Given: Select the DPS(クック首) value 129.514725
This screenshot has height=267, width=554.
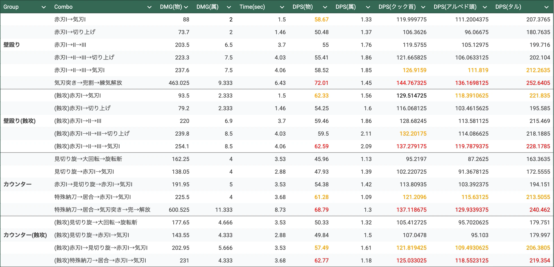Looking at the screenshot, I should coord(411,96).
